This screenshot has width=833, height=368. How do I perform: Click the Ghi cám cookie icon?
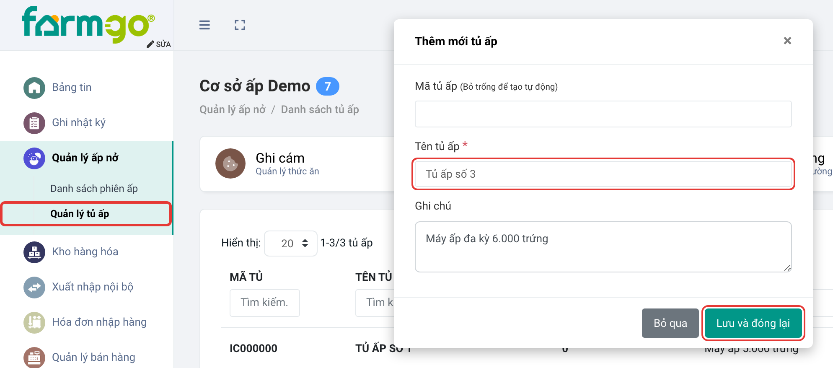pos(230,163)
